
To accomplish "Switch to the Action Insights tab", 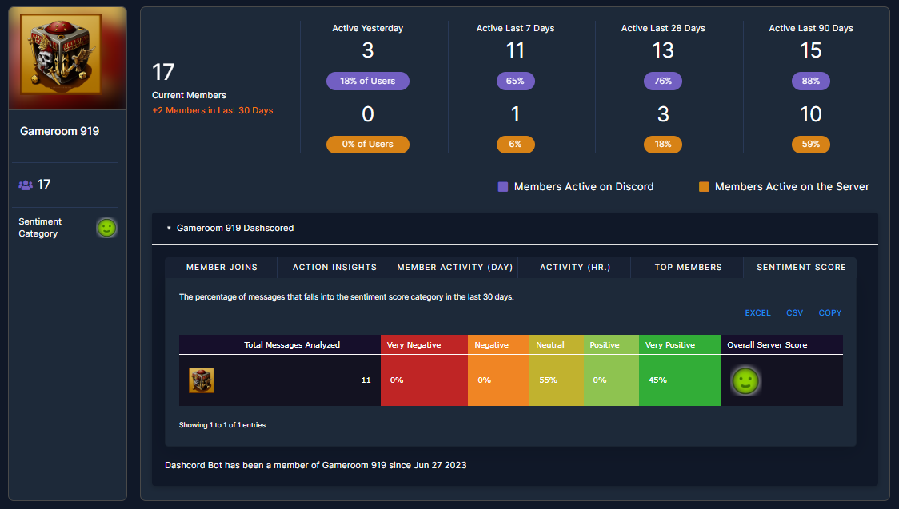I will tap(334, 267).
